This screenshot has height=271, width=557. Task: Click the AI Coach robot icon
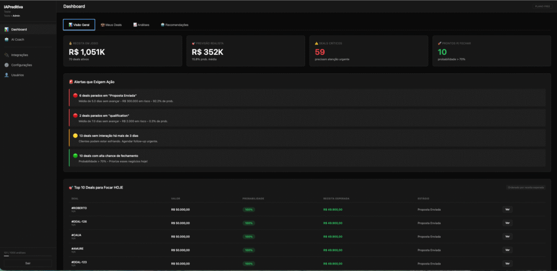(7, 40)
